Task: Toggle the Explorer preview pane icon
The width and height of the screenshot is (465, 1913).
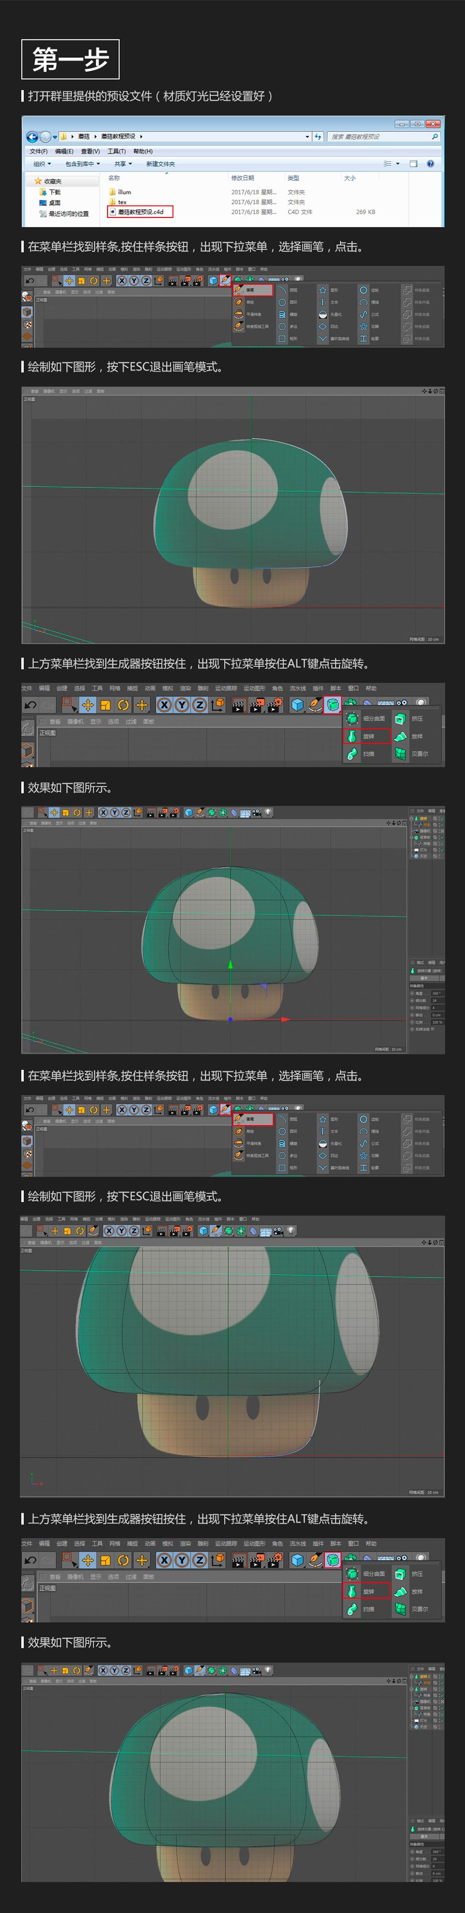Action: click(414, 163)
